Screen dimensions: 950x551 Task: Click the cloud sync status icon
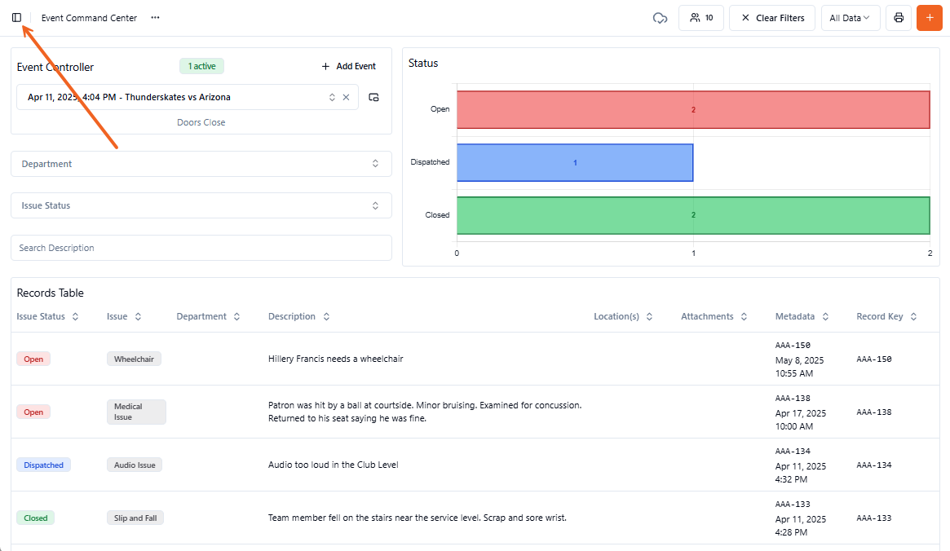pos(660,18)
